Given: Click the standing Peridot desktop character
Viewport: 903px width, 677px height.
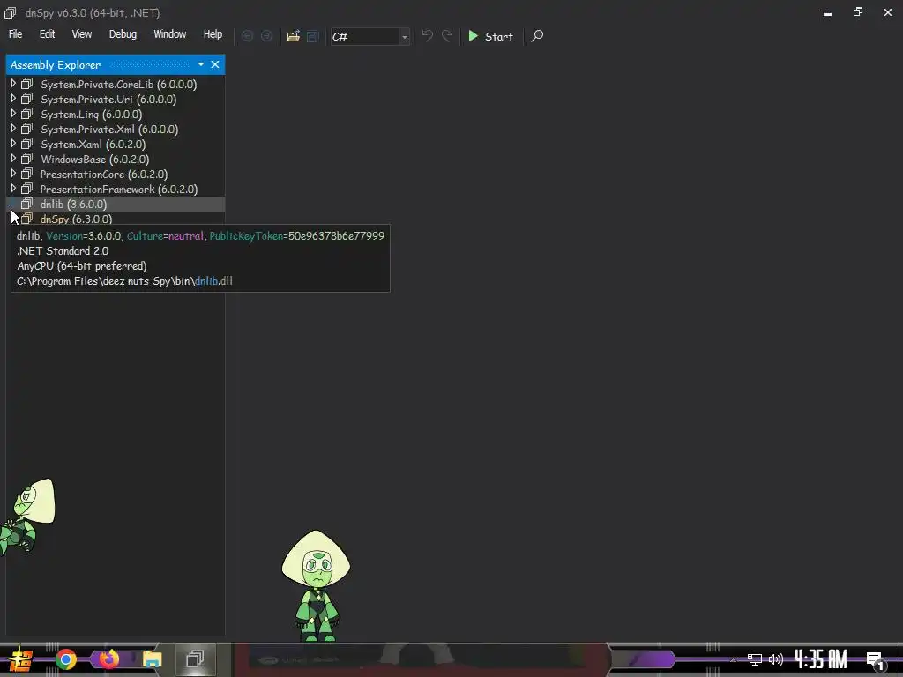Looking at the screenshot, I should point(317,585).
